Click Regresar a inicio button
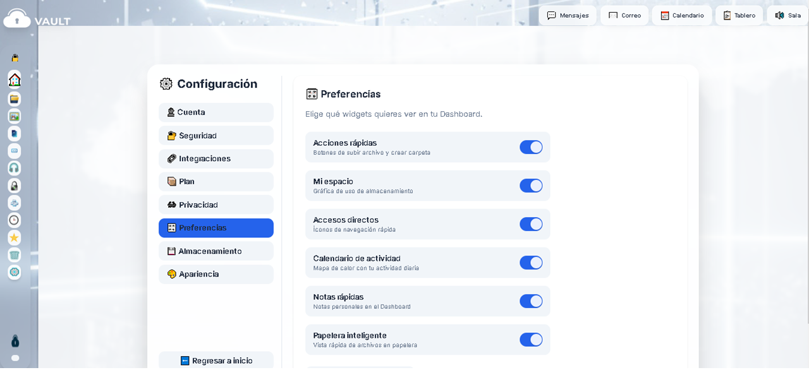 pyautogui.click(x=216, y=361)
